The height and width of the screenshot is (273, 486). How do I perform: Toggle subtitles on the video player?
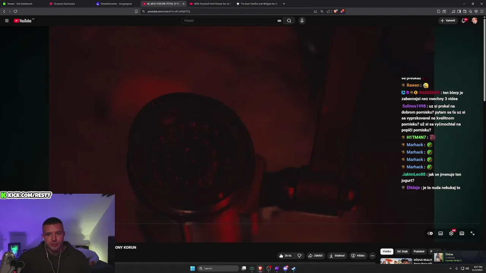click(x=440, y=234)
